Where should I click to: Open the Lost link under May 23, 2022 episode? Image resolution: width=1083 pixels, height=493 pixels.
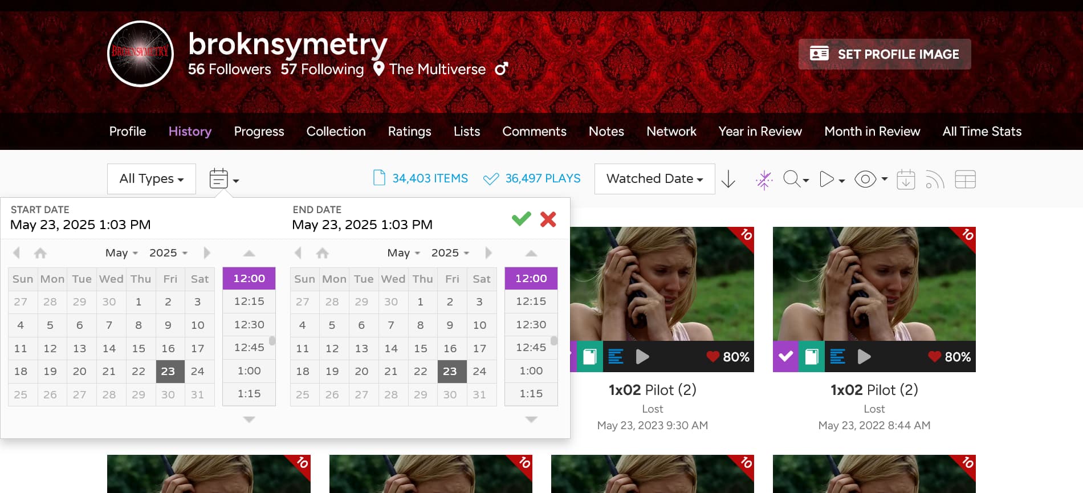pos(874,409)
